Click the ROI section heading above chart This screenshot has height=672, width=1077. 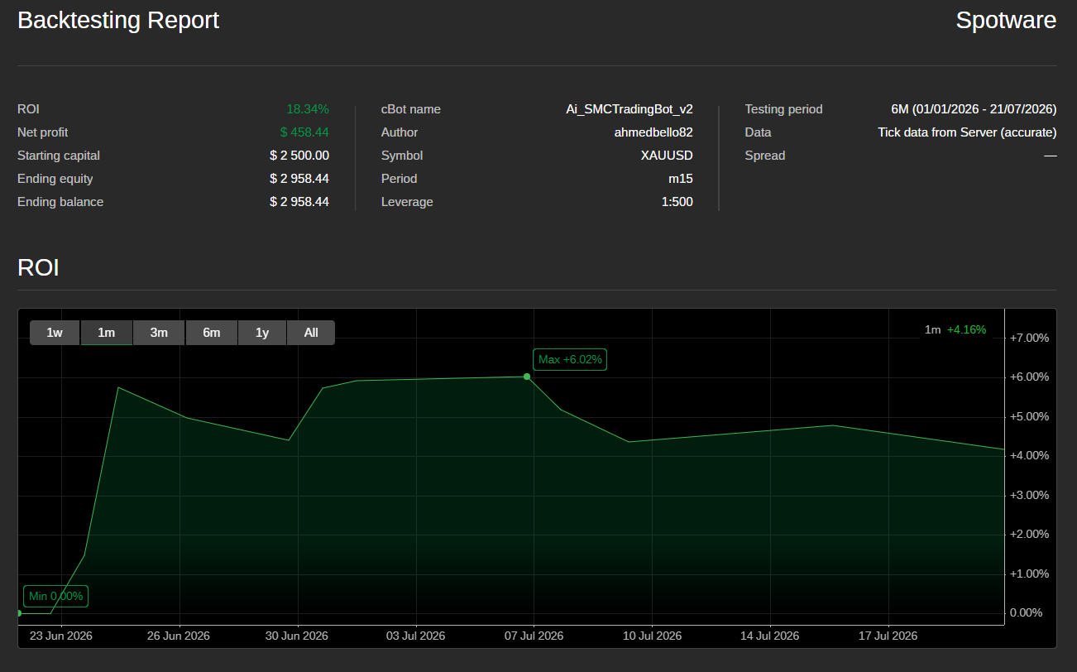click(x=38, y=268)
